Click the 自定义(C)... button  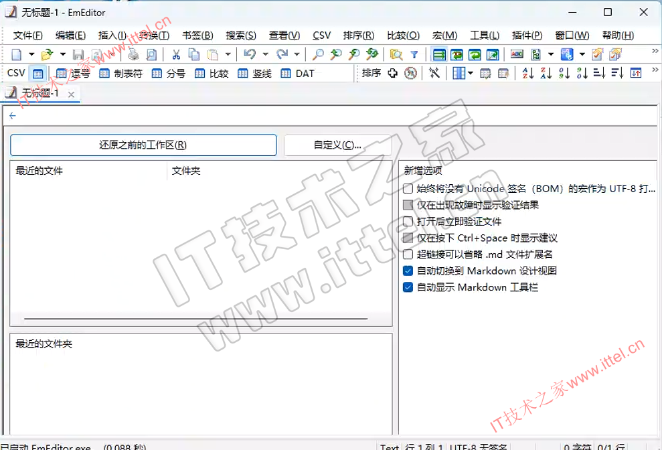[x=337, y=145]
